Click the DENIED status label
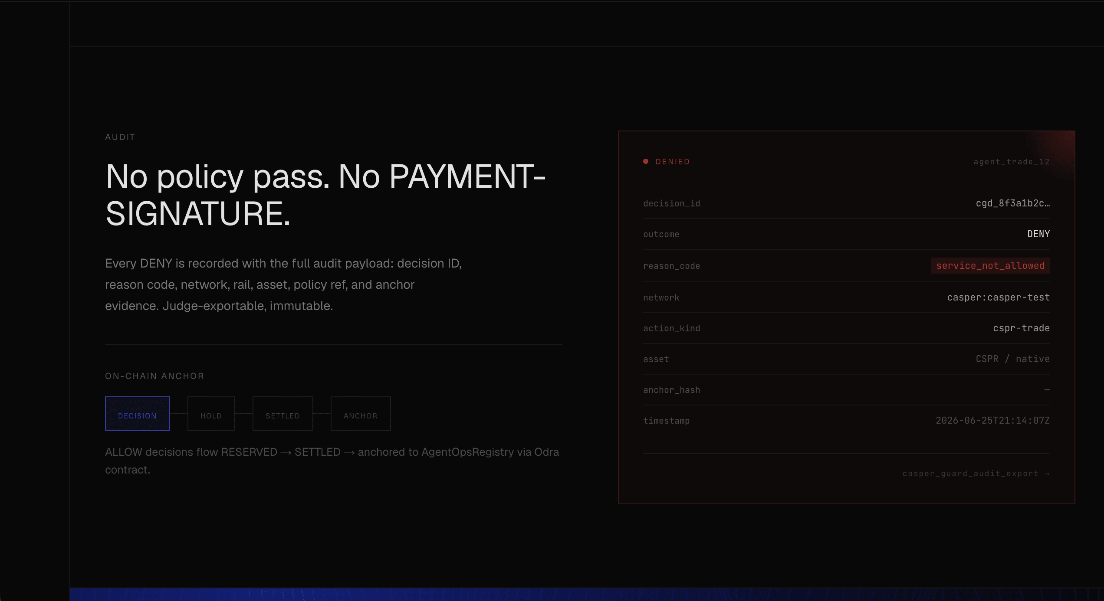This screenshot has width=1104, height=601. point(672,162)
